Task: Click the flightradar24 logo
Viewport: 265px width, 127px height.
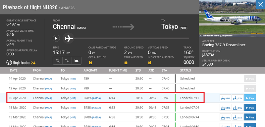Action: pyautogui.click(x=21, y=62)
